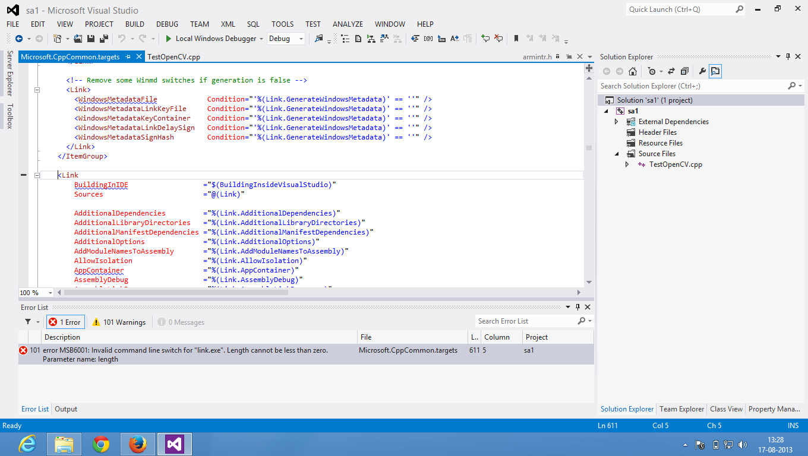Open Solution Explorer window options dropdown

coord(778,57)
